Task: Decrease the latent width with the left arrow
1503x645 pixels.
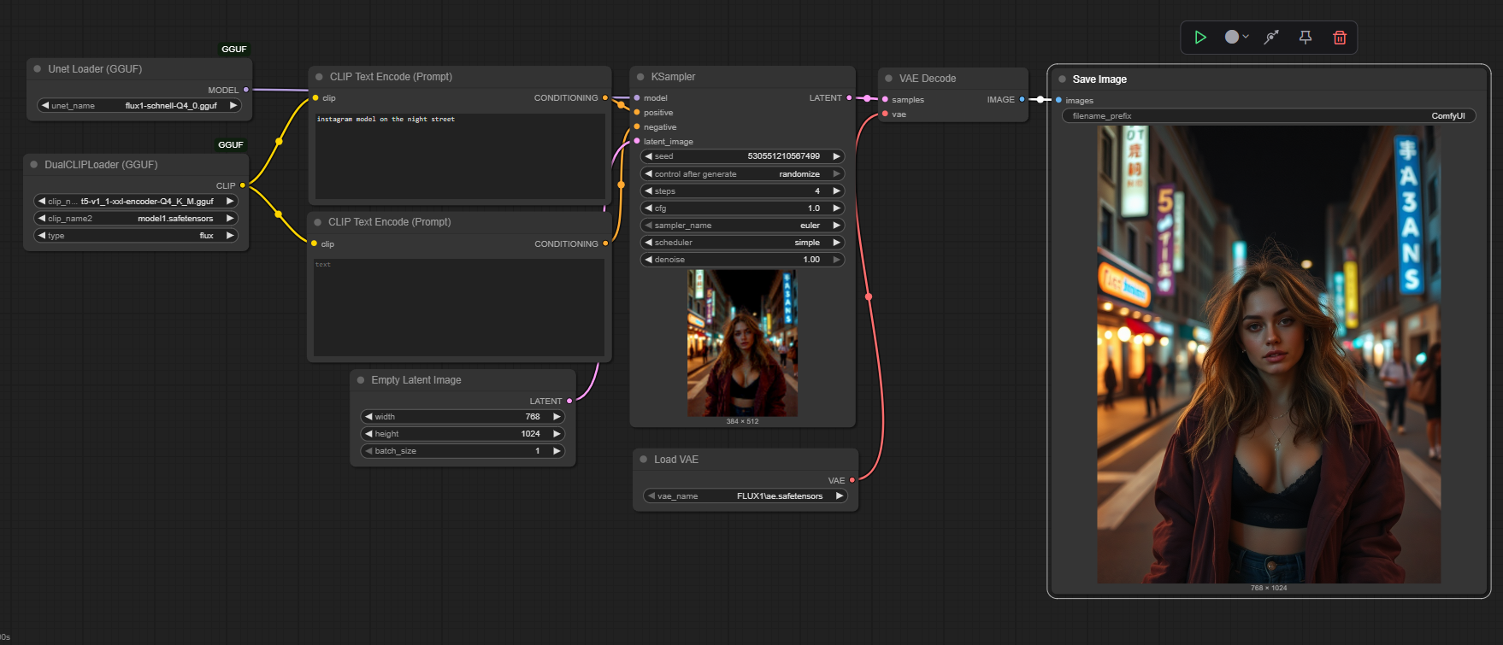Action: click(x=368, y=417)
